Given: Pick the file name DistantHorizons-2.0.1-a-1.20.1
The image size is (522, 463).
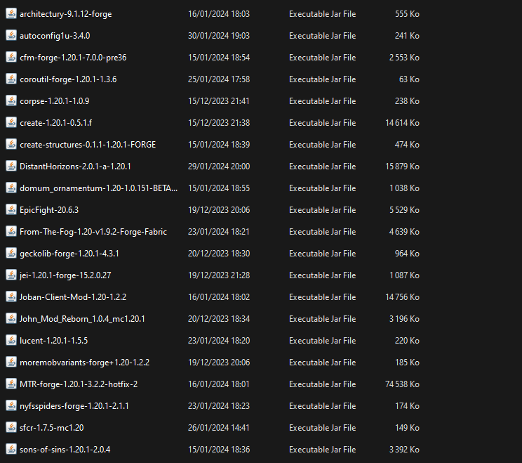Looking at the screenshot, I should 75,167.
